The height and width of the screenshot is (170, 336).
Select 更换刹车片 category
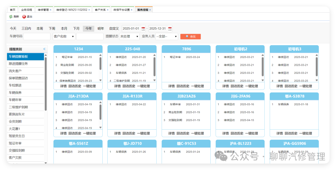[x=26, y=114]
